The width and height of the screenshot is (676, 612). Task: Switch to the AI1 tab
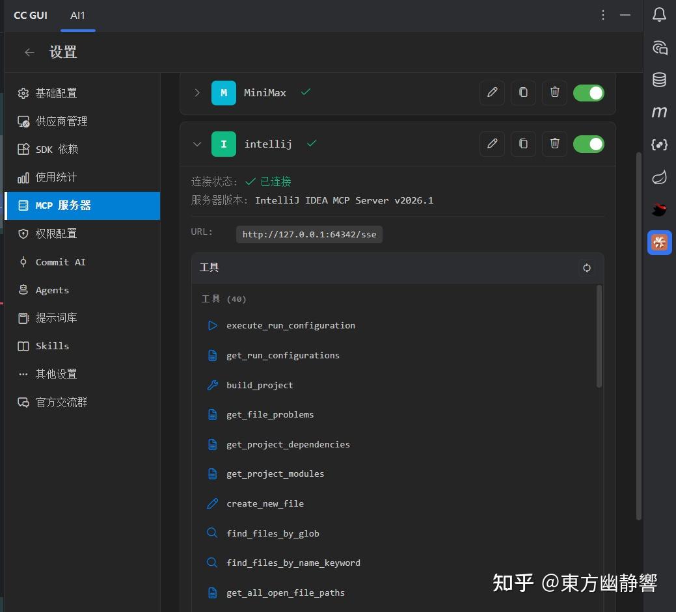click(77, 16)
